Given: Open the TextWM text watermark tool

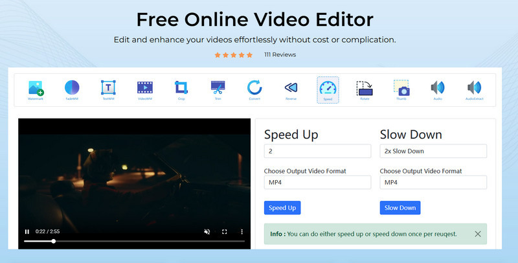Looking at the screenshot, I should (x=108, y=90).
